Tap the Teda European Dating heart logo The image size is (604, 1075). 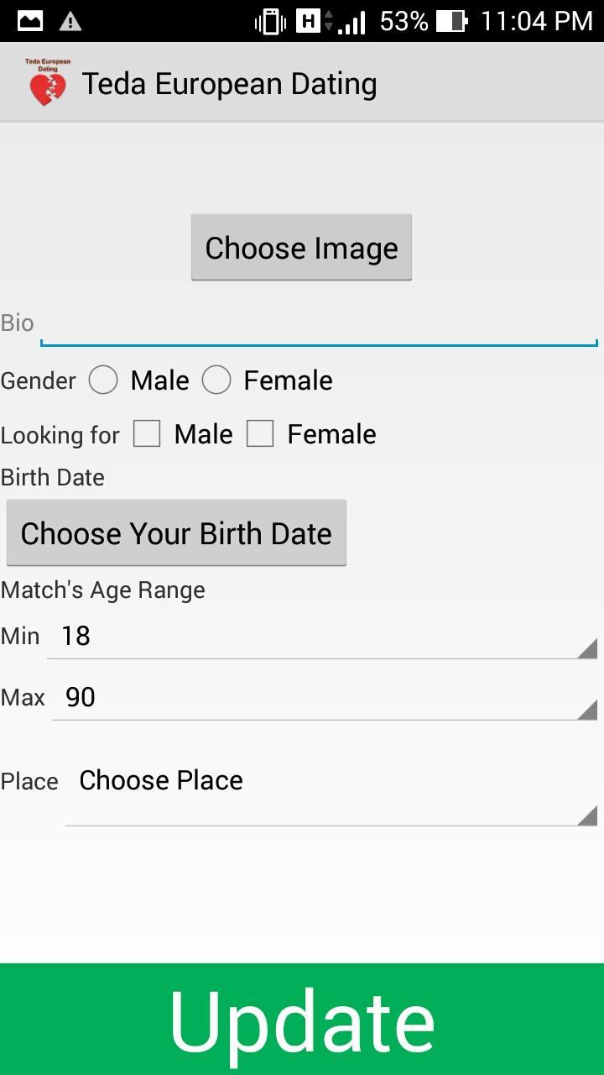tap(46, 82)
